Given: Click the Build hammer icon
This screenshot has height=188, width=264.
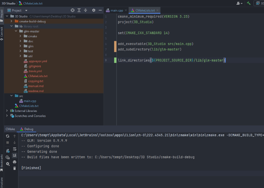Looking at the screenshot, I should pos(249,3).
